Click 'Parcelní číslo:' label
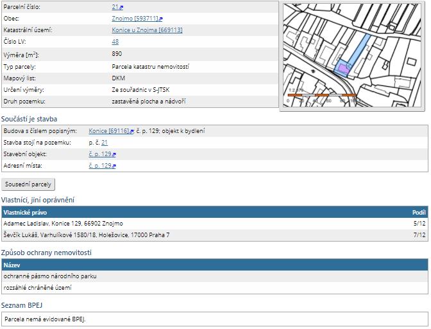 (x=22, y=7)
